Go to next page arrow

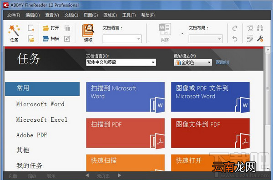119,175
